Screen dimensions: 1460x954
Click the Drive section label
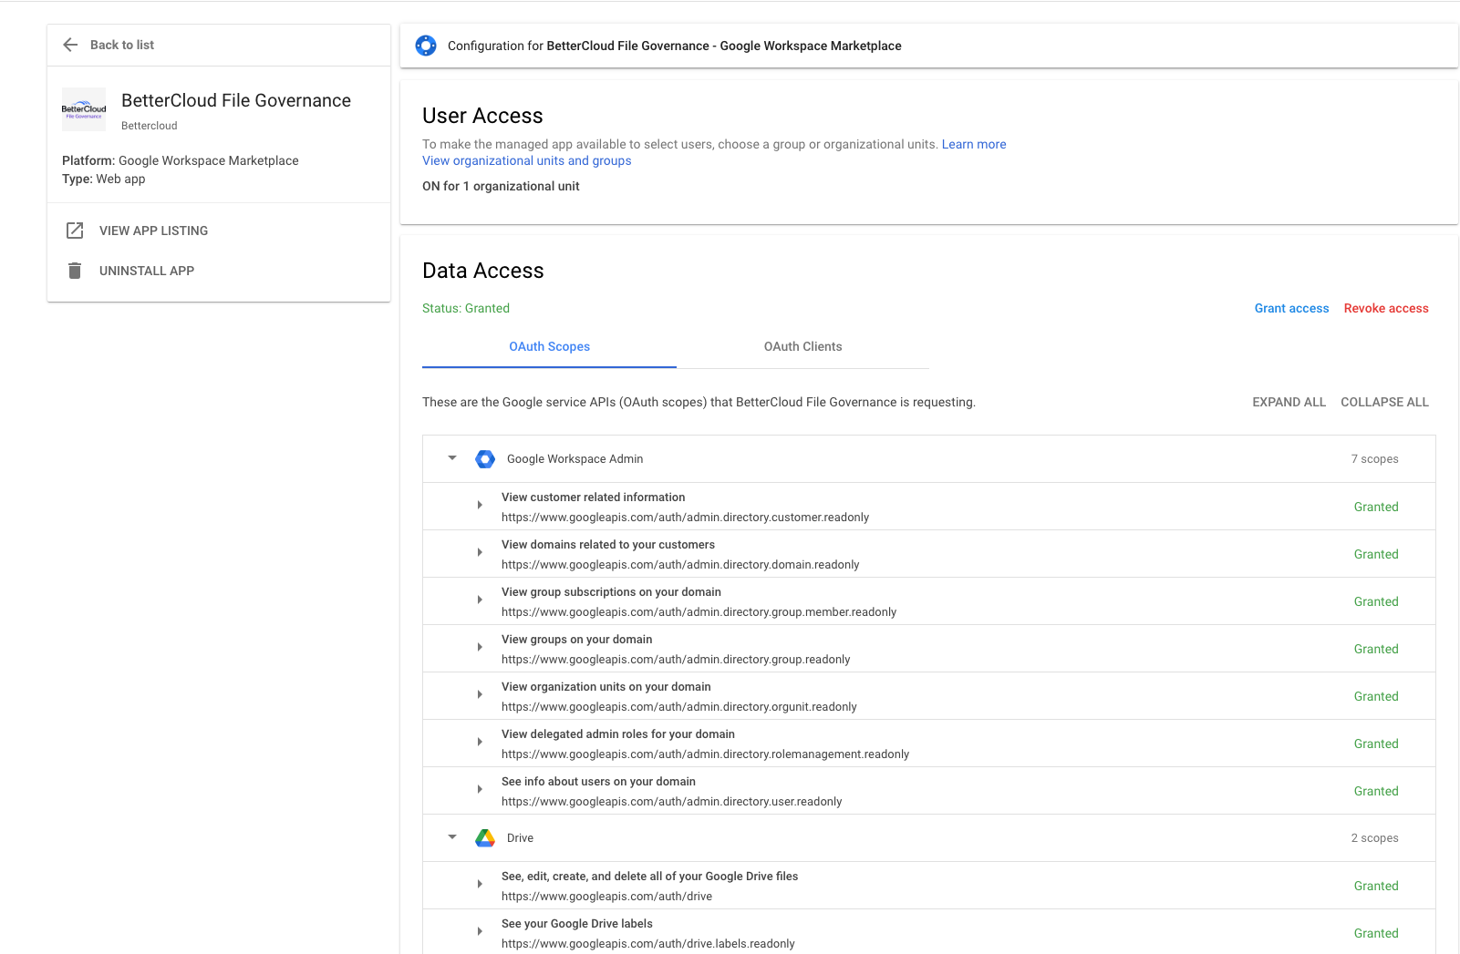coord(520,837)
